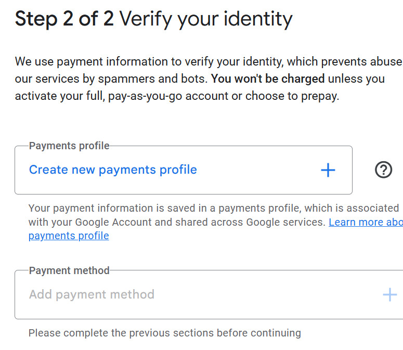The height and width of the screenshot is (350, 403).
Task: Click the help question mark icon
Action: click(383, 170)
